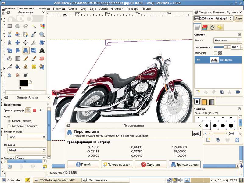
Task: Click the Помоћ help button in dialog
Action: [x=83, y=164]
